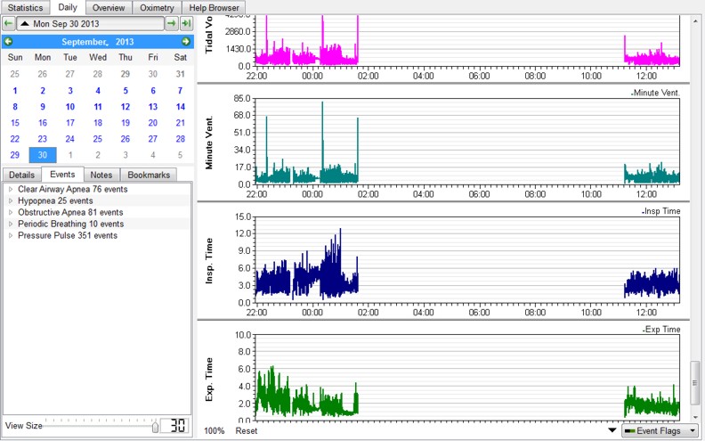This screenshot has width=705, height=441.
Task: Switch to the Notes panel tab
Action: click(x=101, y=175)
